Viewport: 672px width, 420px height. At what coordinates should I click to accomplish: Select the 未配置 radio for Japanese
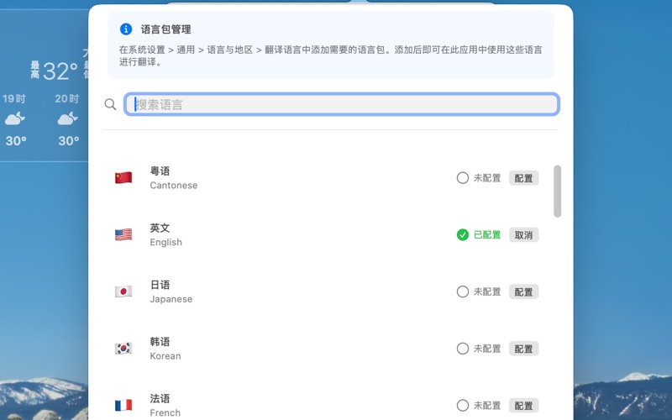tap(463, 291)
